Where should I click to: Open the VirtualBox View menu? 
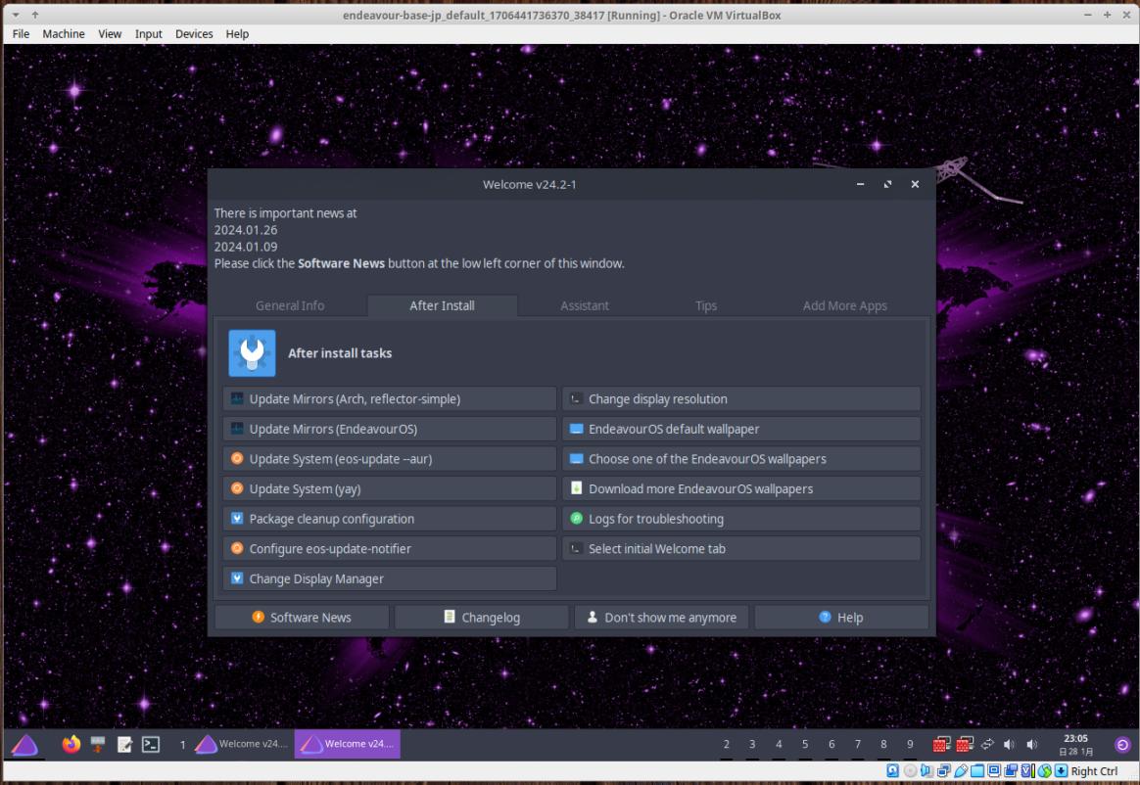110,33
